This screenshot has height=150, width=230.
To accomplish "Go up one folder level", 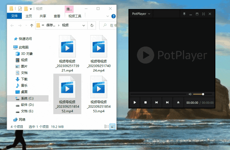I will [x=32, y=25].
